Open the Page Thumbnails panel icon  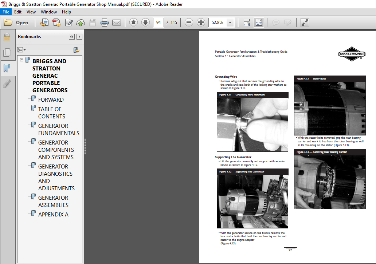[x=7, y=52]
